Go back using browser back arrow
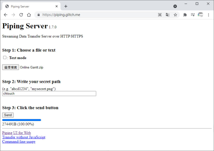Viewport: 214px width, 151px height. (6, 15)
